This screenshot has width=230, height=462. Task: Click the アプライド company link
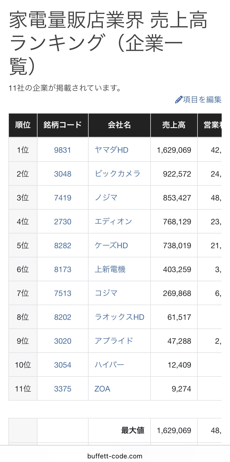coord(114,341)
